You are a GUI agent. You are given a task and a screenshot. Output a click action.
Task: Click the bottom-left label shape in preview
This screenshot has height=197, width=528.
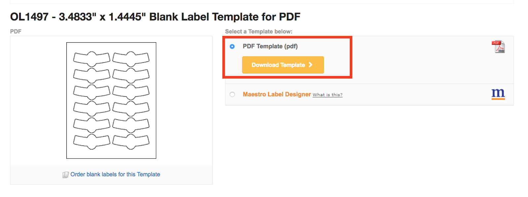pyautogui.click(x=92, y=142)
